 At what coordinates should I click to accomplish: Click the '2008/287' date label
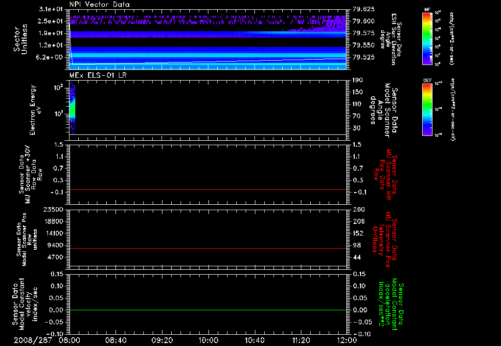pyautogui.click(x=33, y=340)
